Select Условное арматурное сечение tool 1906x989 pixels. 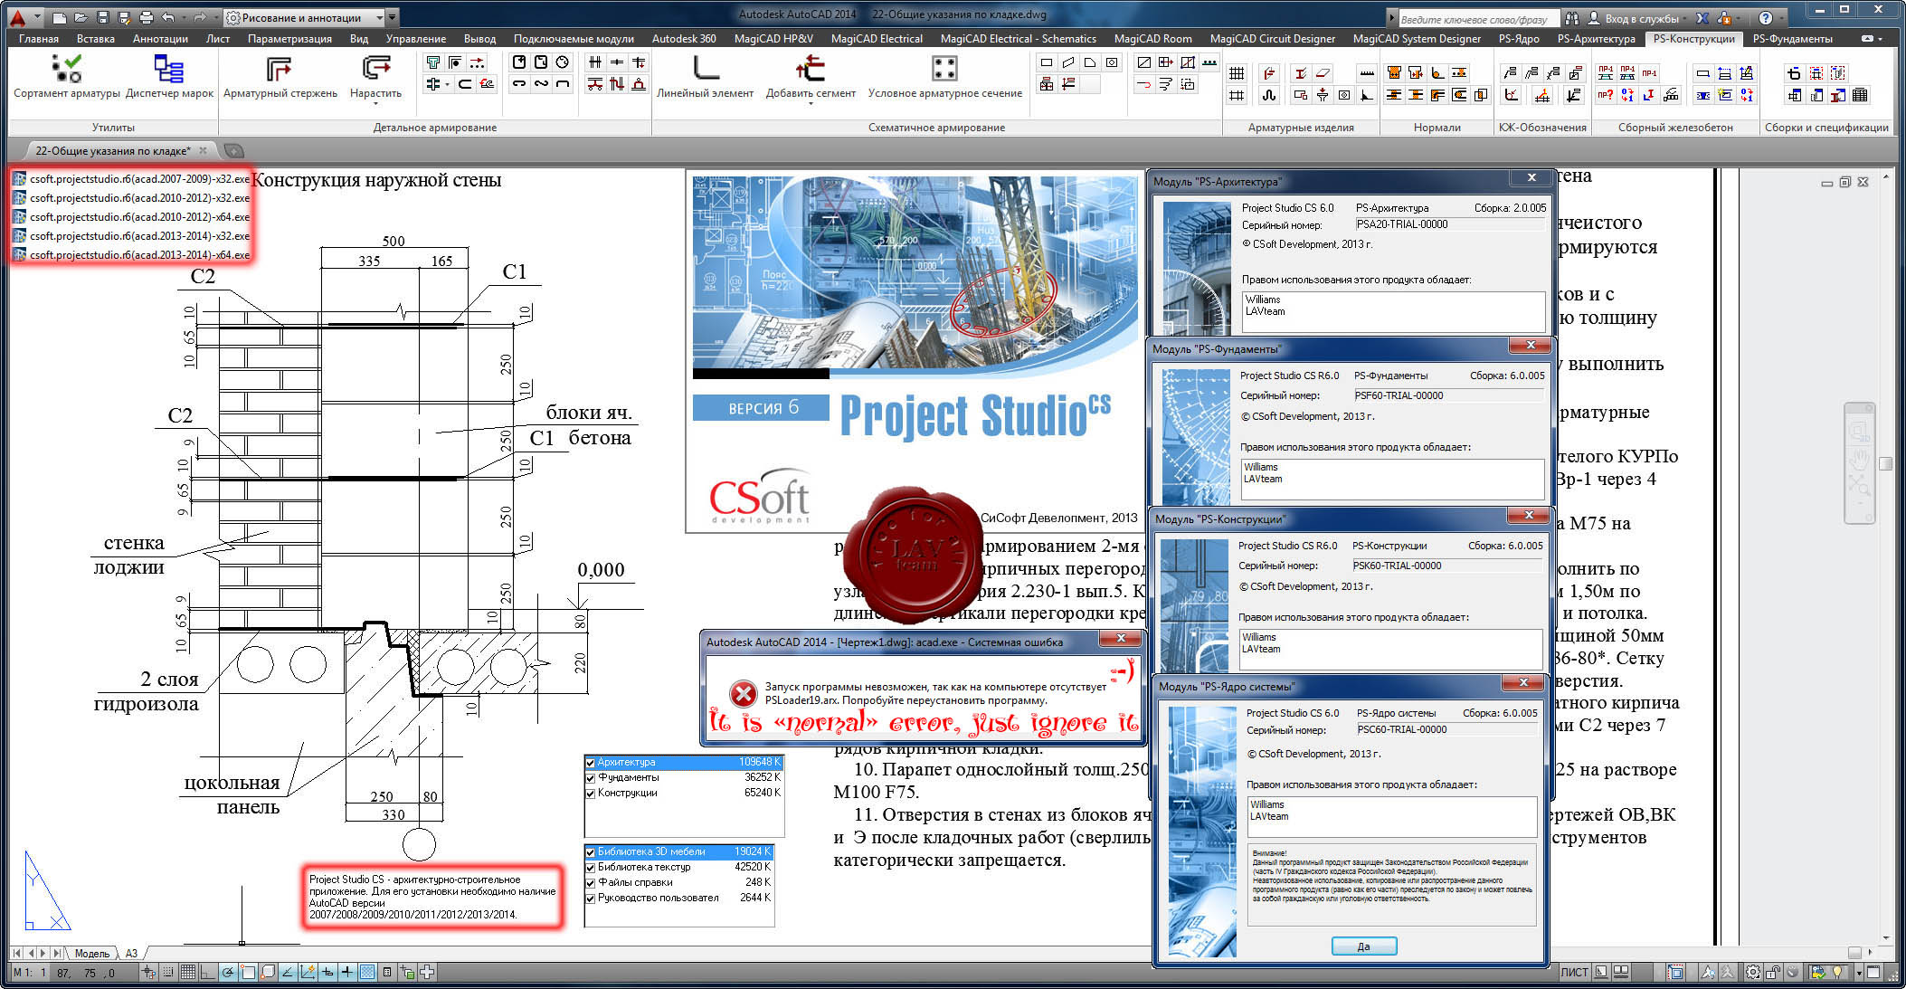point(944,76)
